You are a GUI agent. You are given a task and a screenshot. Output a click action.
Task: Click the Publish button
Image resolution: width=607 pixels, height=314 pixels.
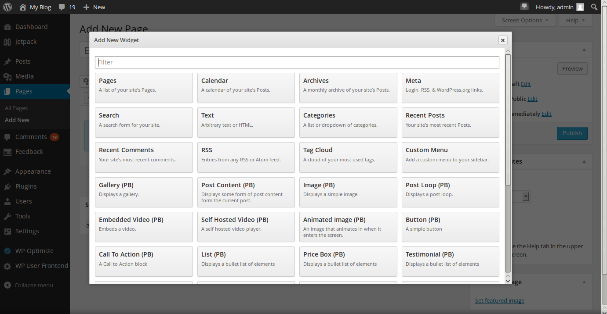(x=572, y=133)
